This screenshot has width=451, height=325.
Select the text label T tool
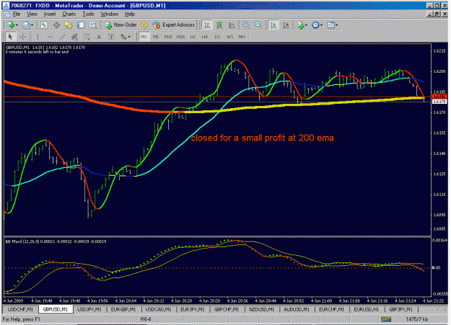click(x=111, y=37)
